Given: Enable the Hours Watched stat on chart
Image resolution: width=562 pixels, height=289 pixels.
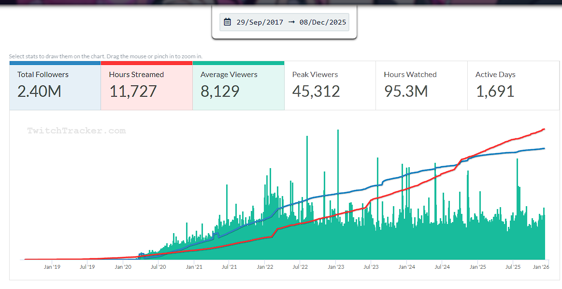Looking at the screenshot, I should 421,86.
